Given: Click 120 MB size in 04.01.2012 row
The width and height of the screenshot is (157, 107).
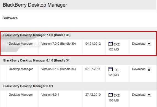Looking at the screenshot, I should click(113, 49).
